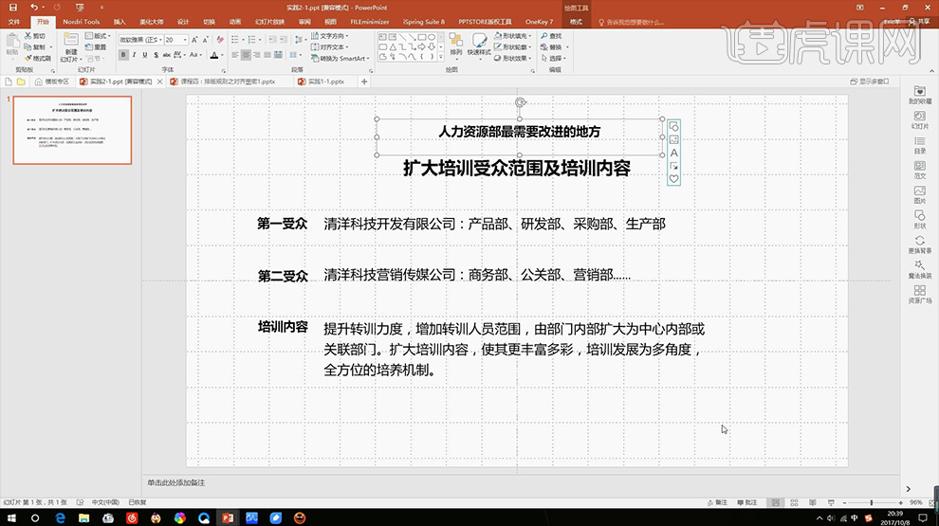Open My Favorites (我的收藏) in side panel

920,95
